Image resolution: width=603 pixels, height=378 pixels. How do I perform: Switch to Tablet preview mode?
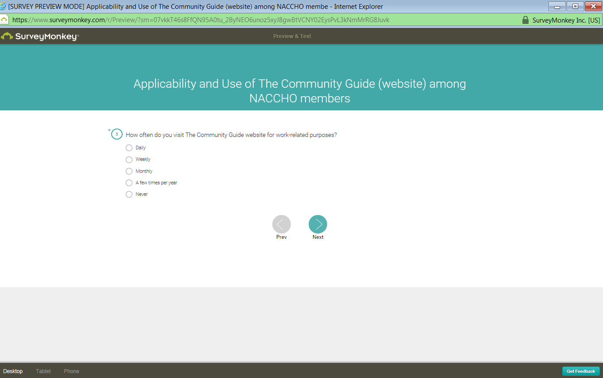(43, 371)
